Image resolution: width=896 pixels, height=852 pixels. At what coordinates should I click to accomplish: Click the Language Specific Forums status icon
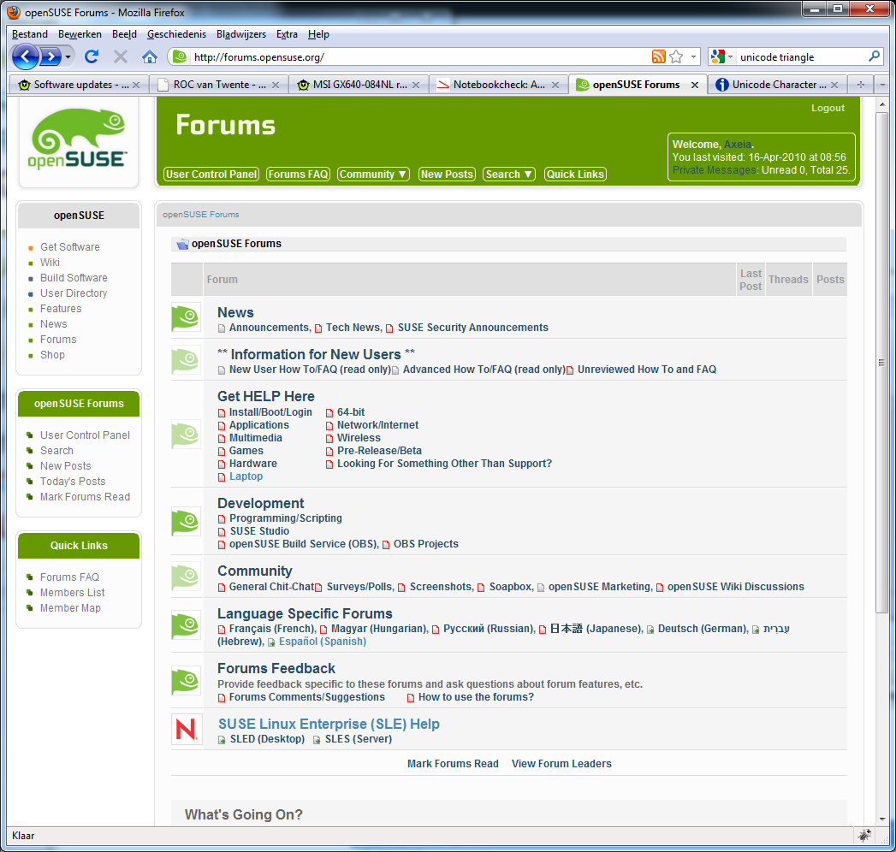click(x=186, y=625)
